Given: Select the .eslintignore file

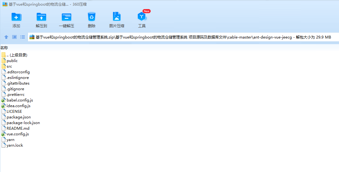Looking at the screenshot, I should [x=15, y=77].
